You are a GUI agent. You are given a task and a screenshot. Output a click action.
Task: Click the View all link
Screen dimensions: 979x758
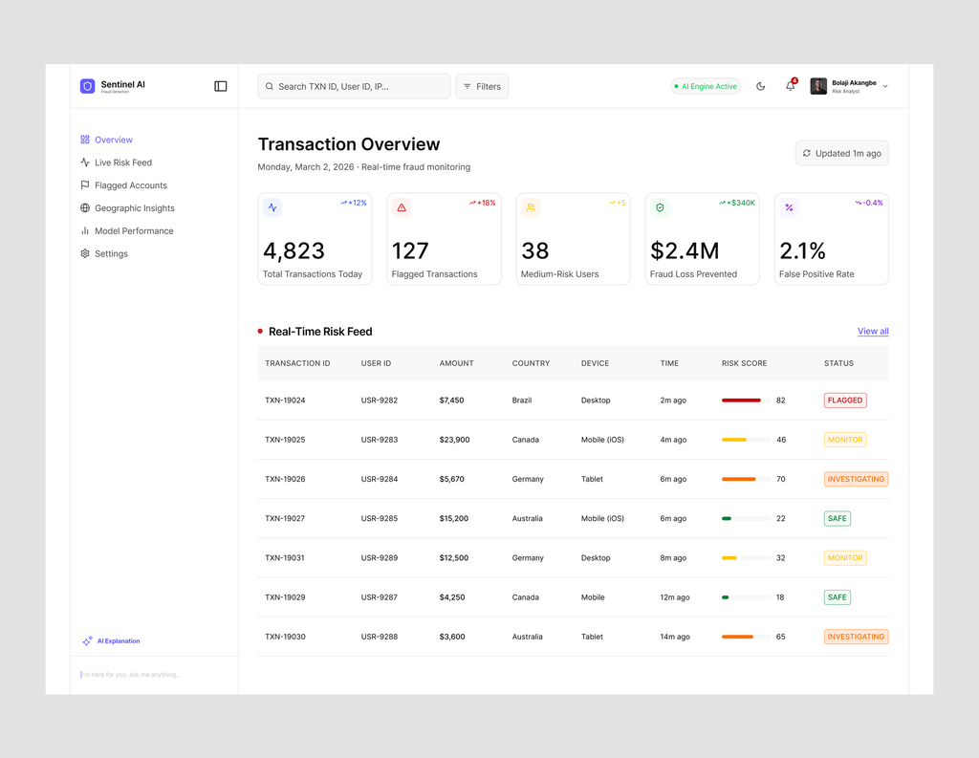873,331
